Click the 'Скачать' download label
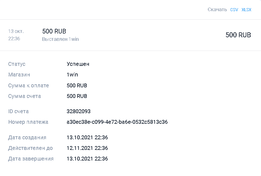The width and height of the screenshot is (261, 176). pyautogui.click(x=217, y=10)
